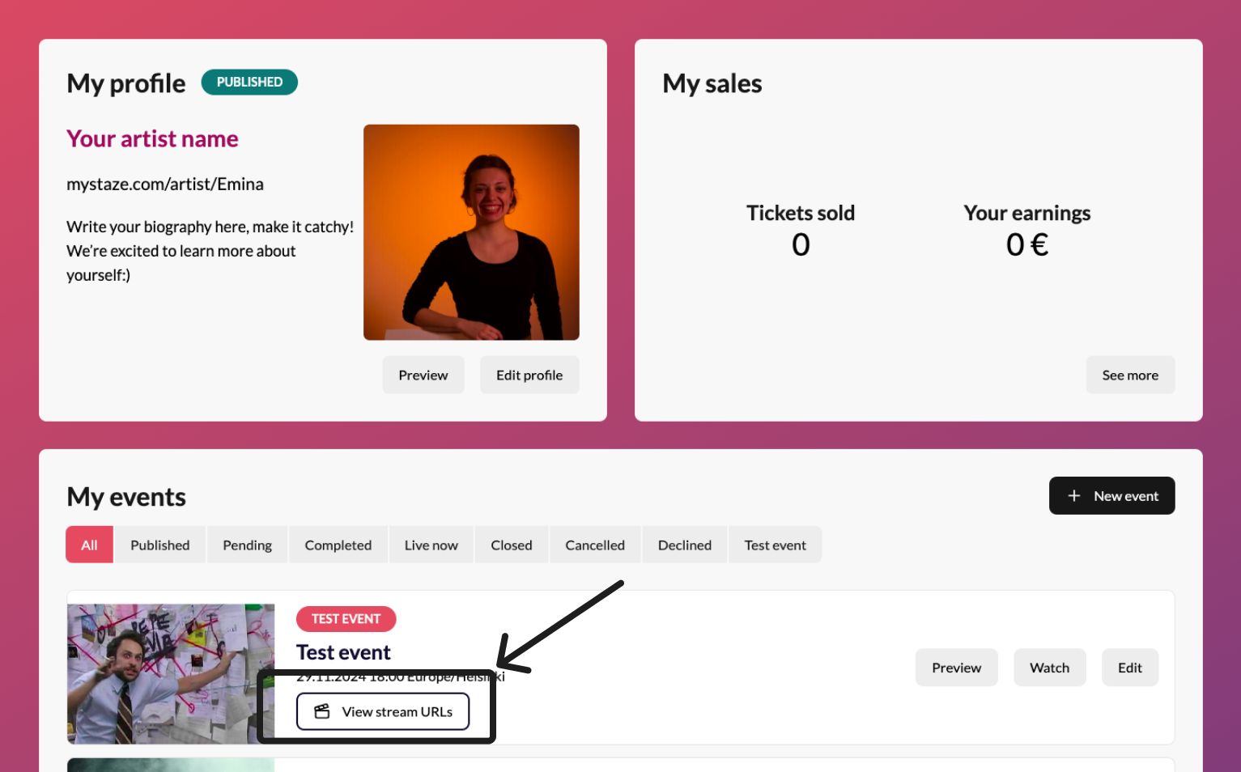The image size is (1241, 772).
Task: Open the Live now tab
Action: [431, 545]
